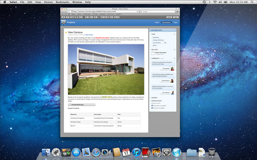
Task: Collapse the Tags section triangle
Action: coord(150,34)
